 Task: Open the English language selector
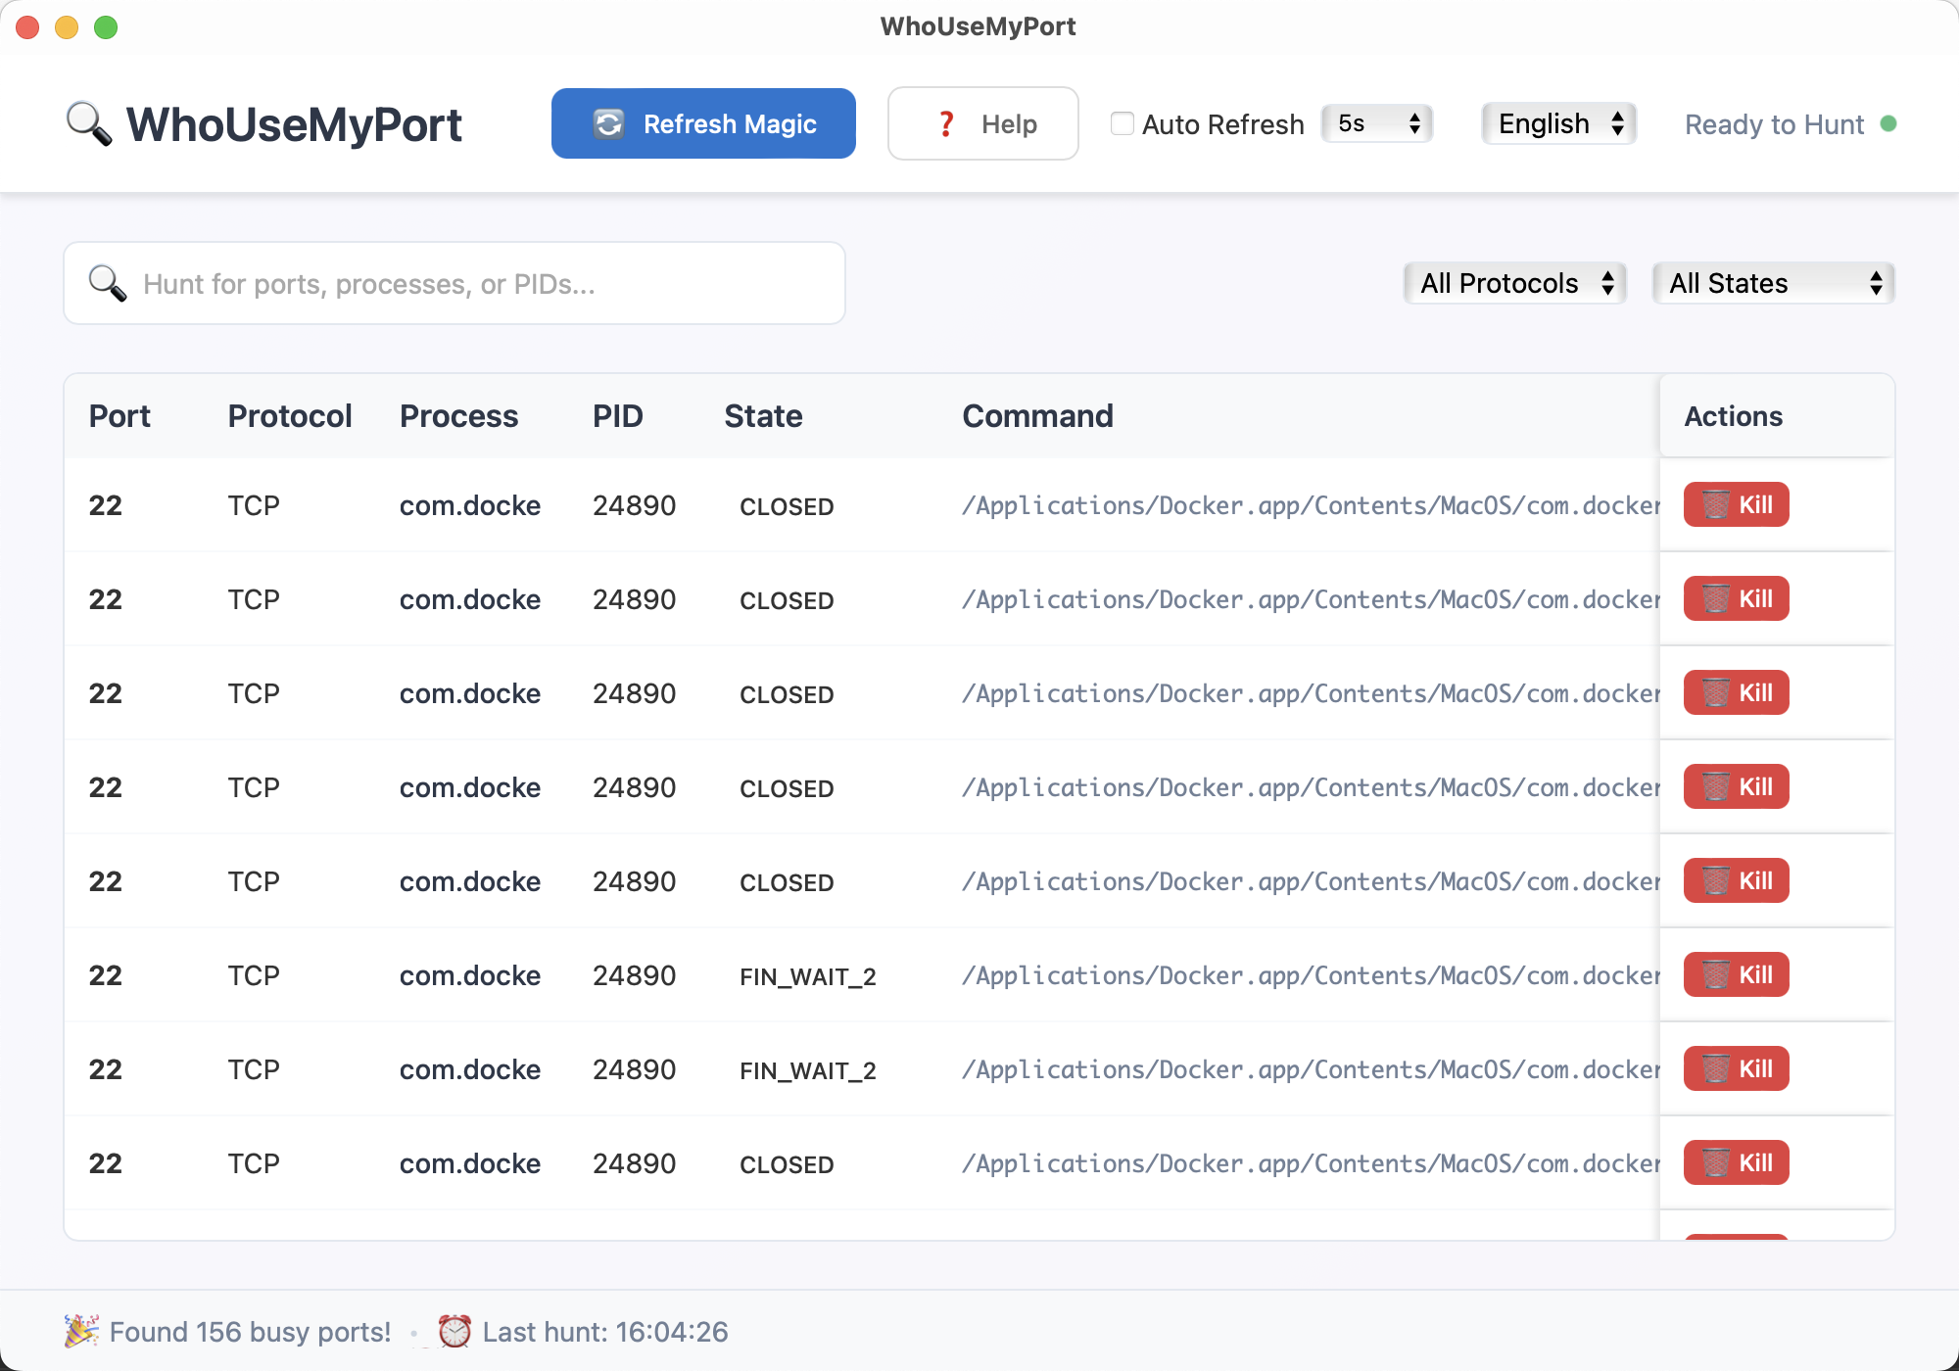(x=1557, y=123)
